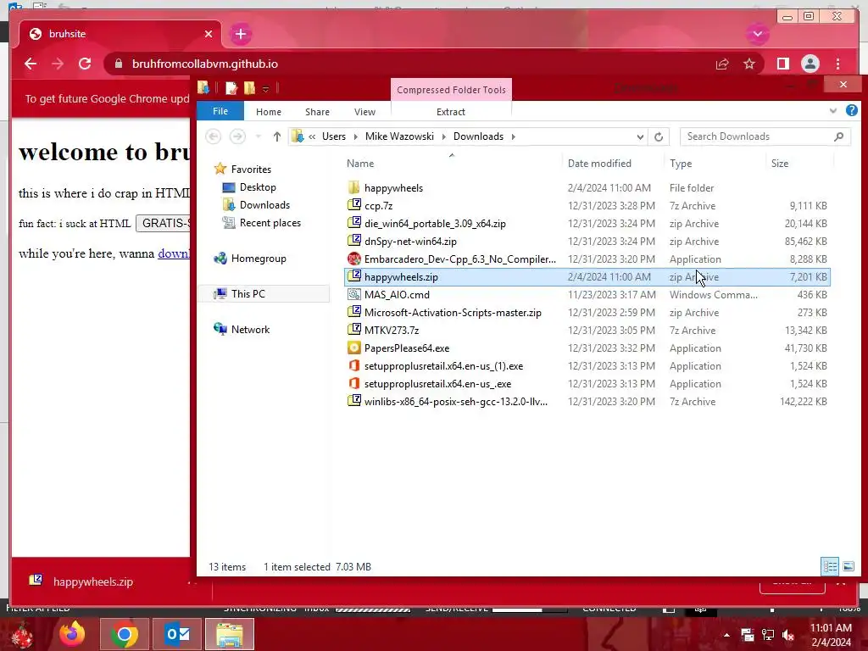The height and width of the screenshot is (651, 868).
Task: Click the search magnifier icon
Action: (x=838, y=136)
